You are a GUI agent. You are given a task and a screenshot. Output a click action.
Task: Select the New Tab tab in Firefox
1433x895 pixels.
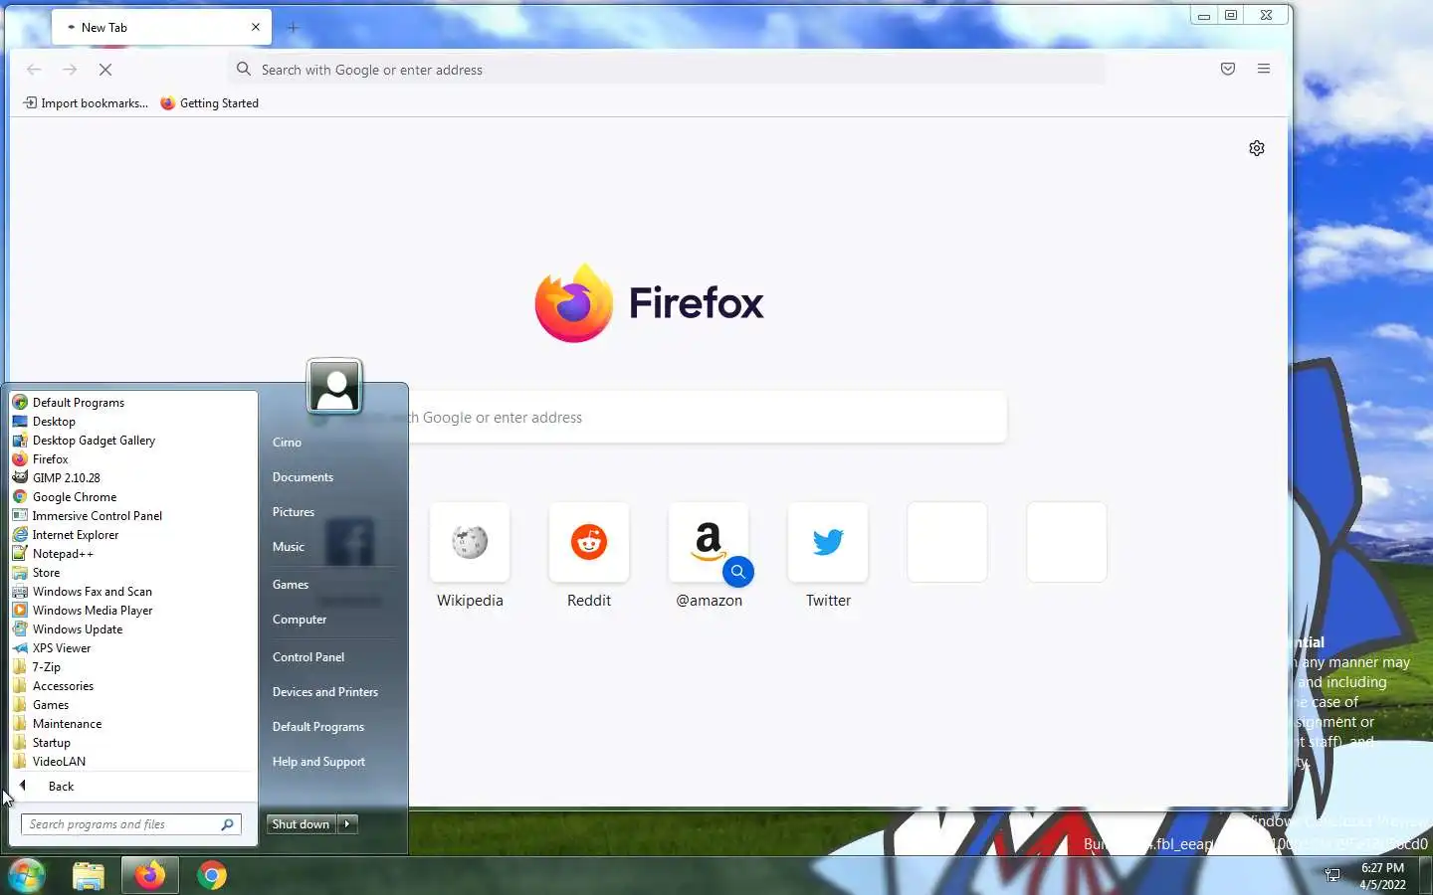click(x=159, y=28)
